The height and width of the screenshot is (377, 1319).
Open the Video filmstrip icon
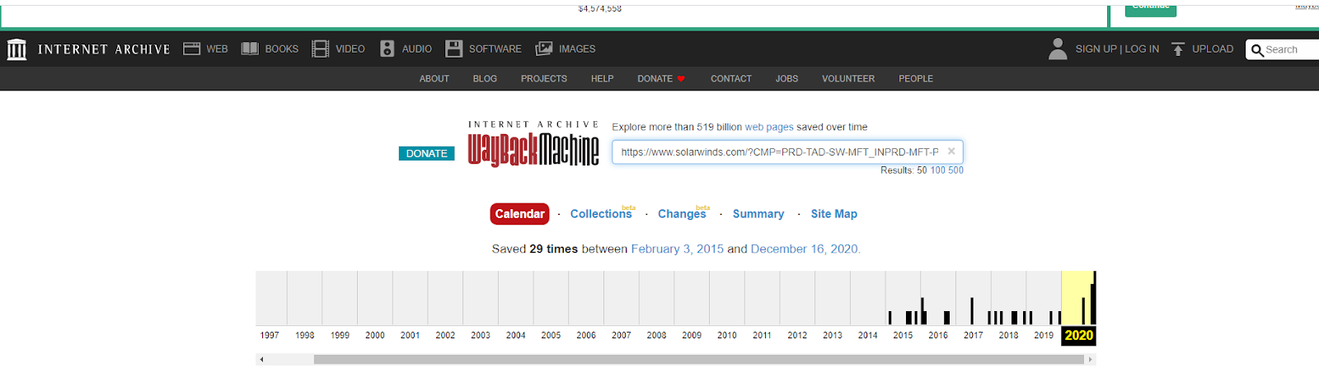[320, 49]
